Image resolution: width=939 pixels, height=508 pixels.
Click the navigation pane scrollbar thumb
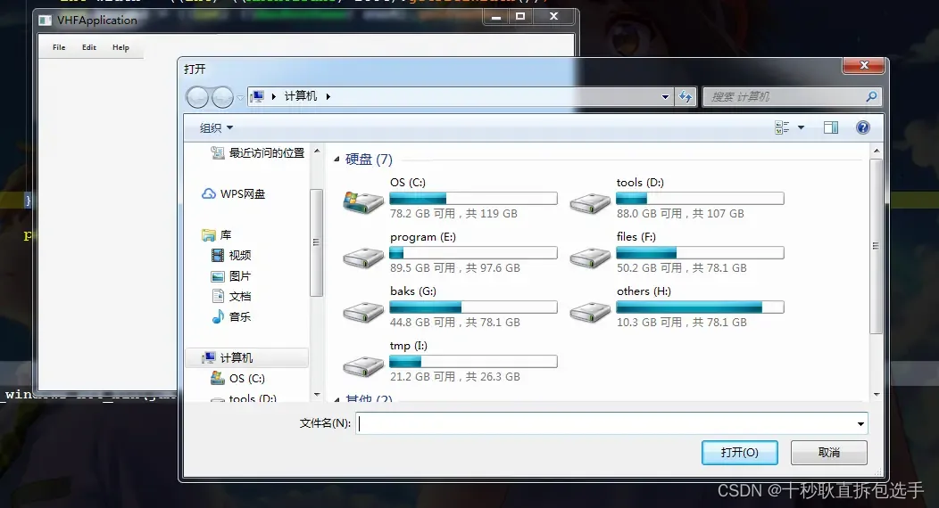(x=316, y=242)
